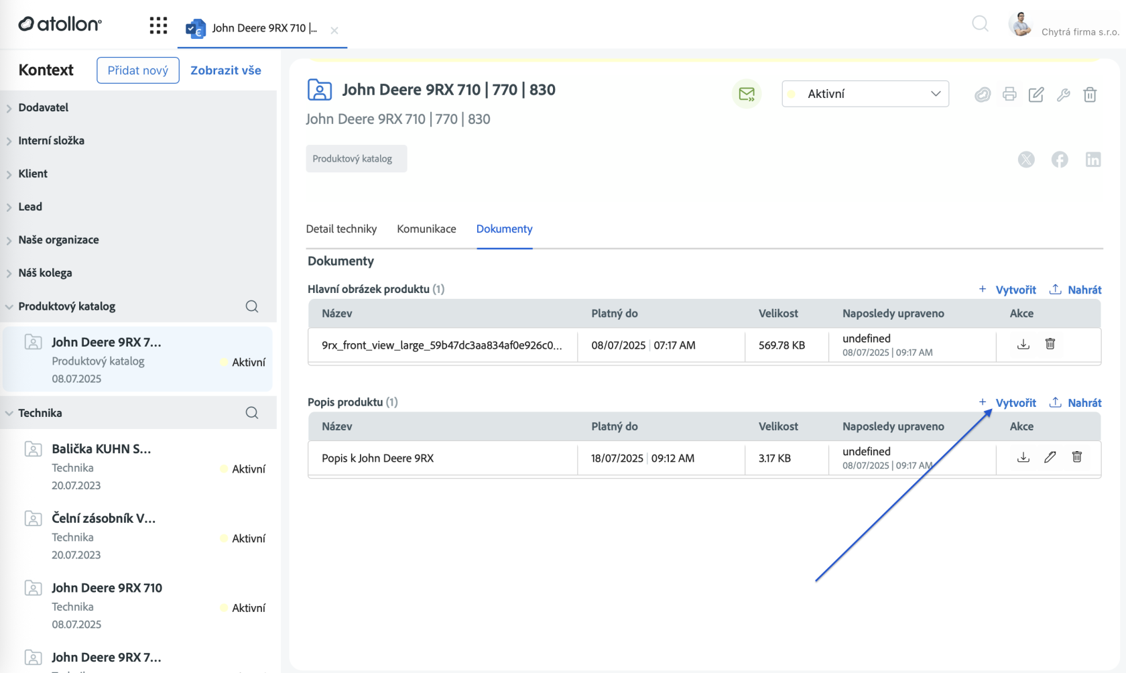Click the folder icon beside the page title
1126x673 pixels.
click(320, 90)
